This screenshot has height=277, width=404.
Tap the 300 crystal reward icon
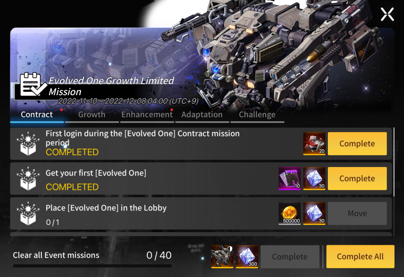point(247,256)
